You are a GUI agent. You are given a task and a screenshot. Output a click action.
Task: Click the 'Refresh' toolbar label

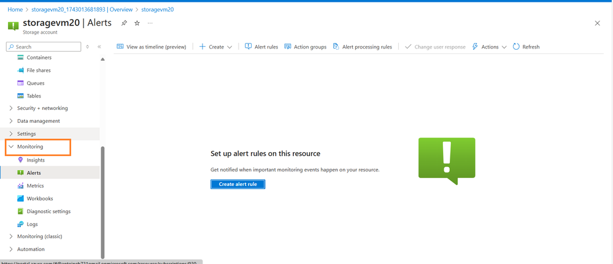[531, 47]
